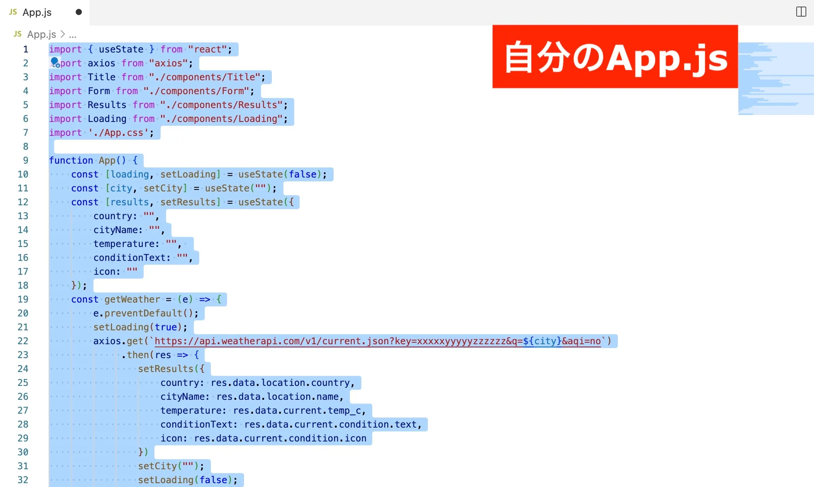Screen dimensions: 814x487
Task: Click "./components/Loading" import path
Action: point(221,119)
